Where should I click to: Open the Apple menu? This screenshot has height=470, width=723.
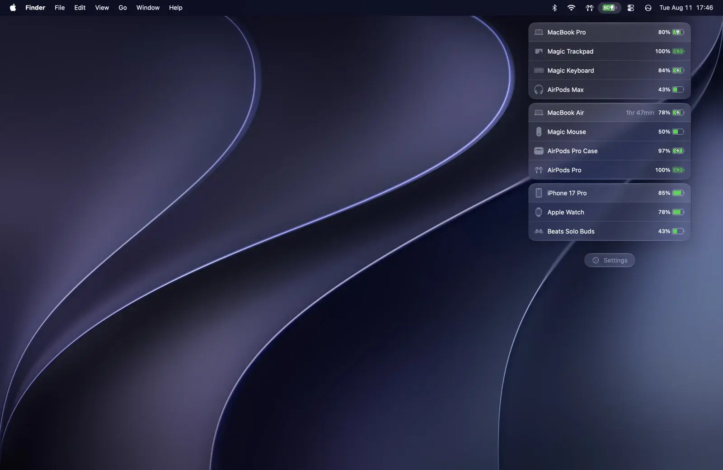click(x=13, y=7)
